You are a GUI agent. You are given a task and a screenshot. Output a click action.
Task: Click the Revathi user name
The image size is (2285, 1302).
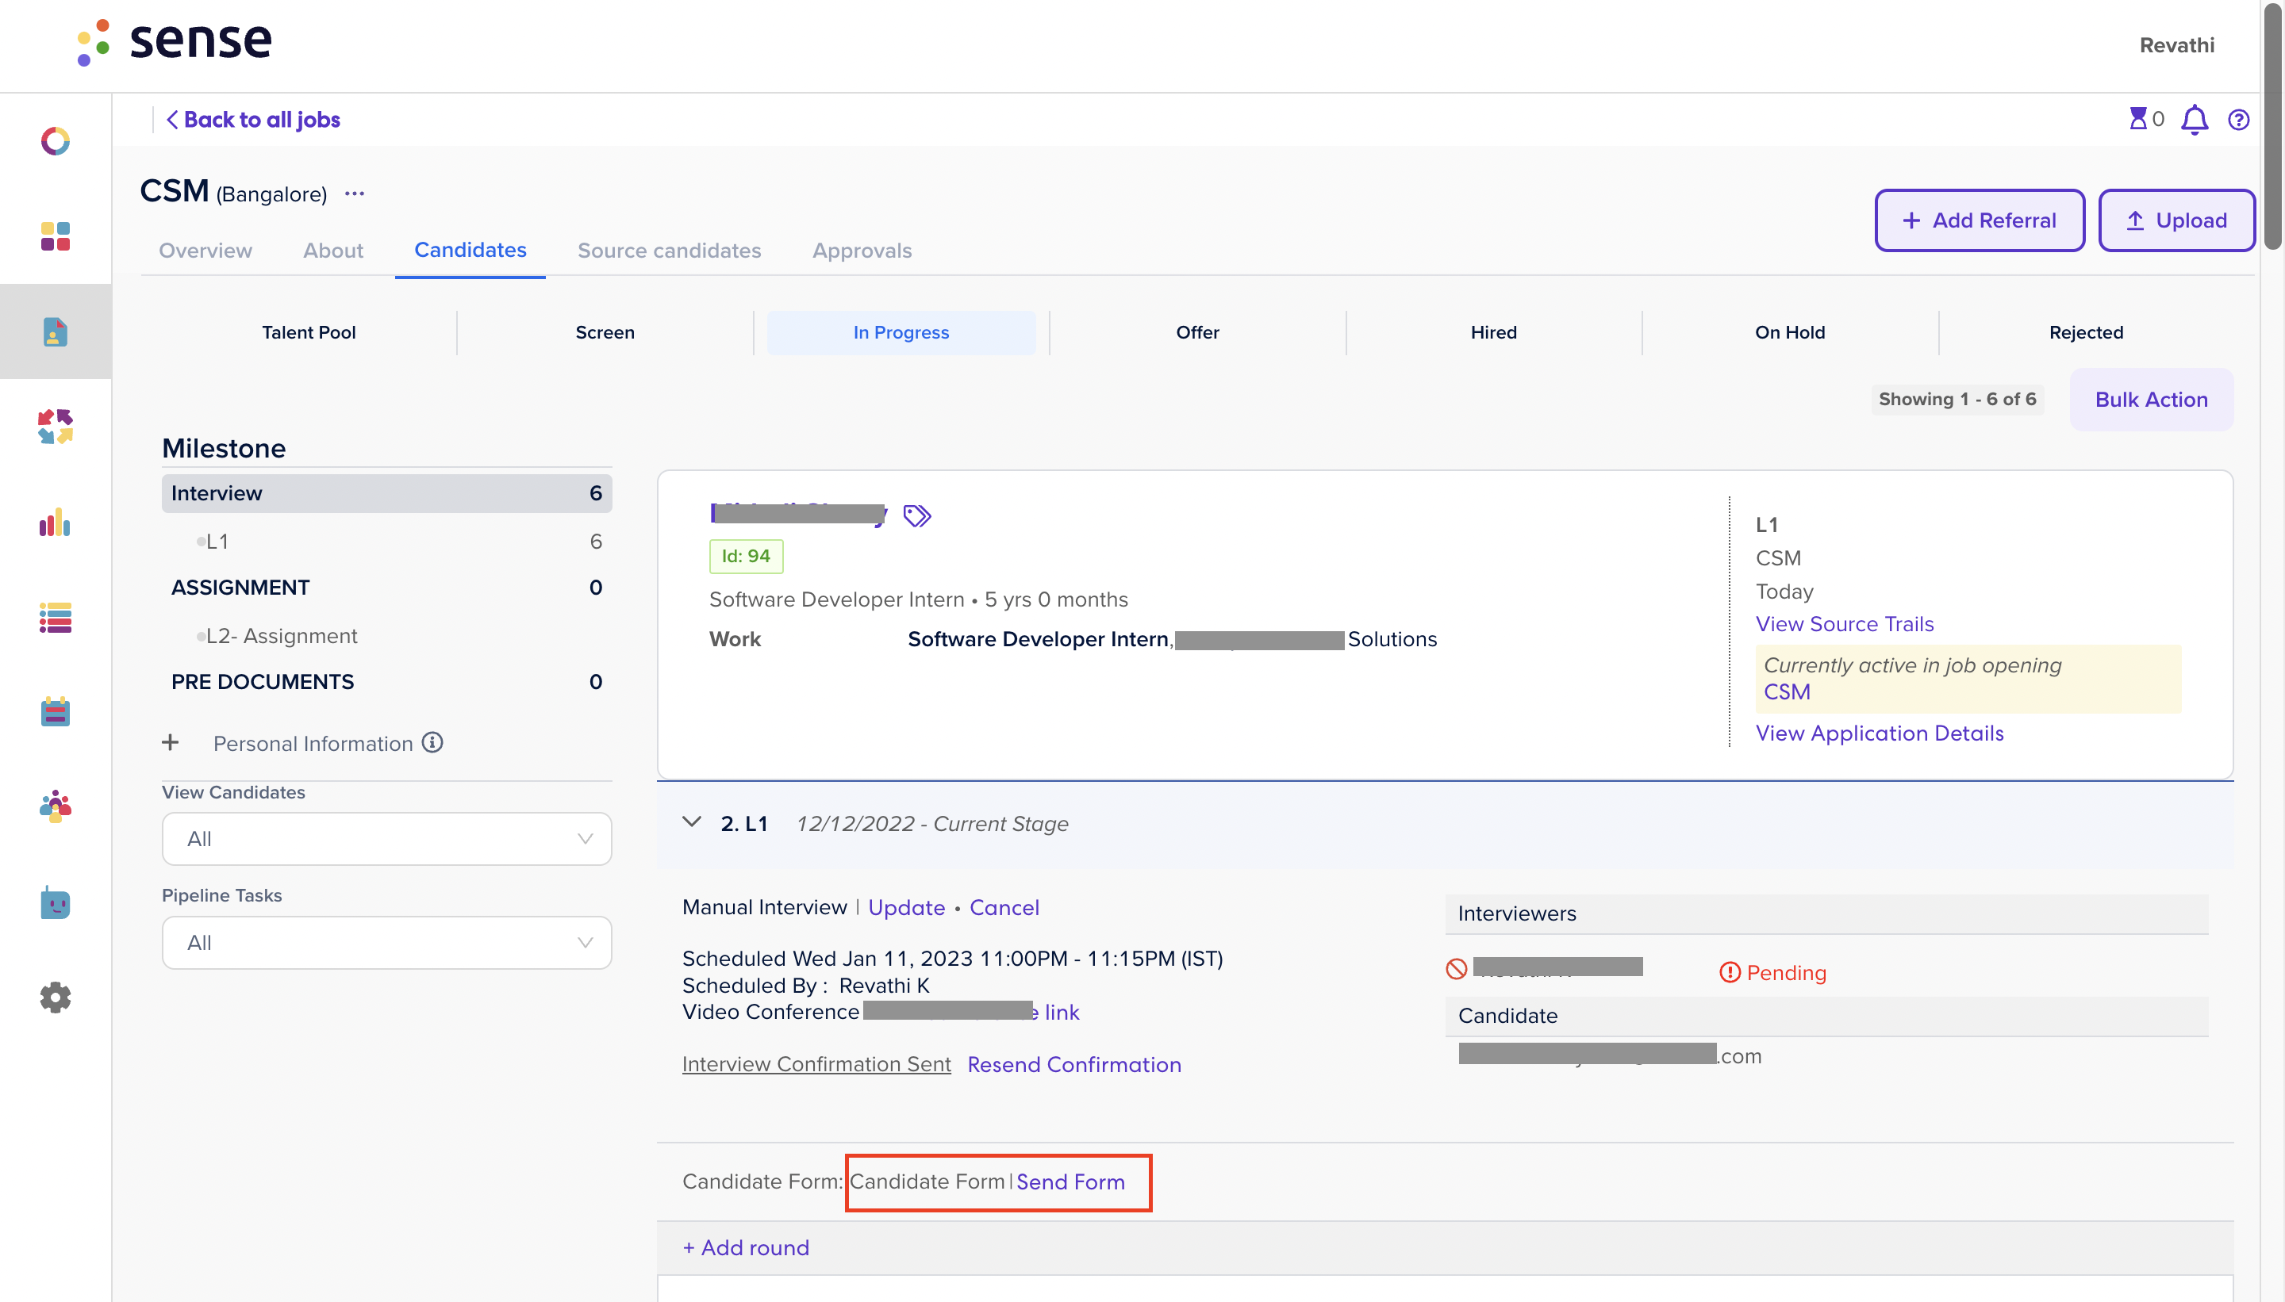tap(2176, 44)
